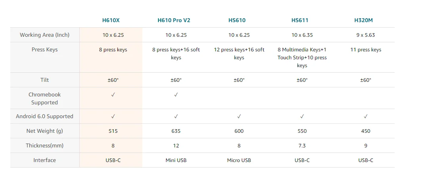The image size is (422, 181).
Task: Click the Working Area (Inch) row label
Action: [44, 35]
